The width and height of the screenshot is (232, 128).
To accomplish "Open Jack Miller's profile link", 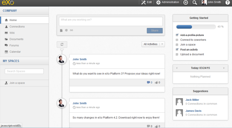I will click(x=192, y=100).
